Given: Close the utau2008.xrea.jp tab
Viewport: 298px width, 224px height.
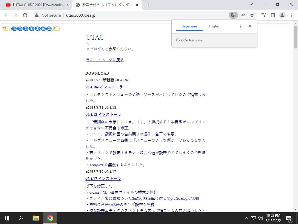Looking at the screenshot, I should (137, 5).
